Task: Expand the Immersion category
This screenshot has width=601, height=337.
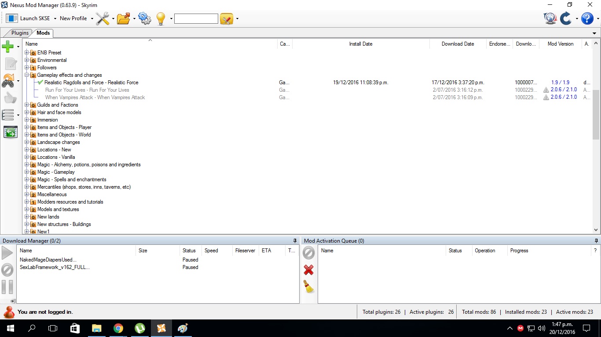Action: tap(26, 120)
